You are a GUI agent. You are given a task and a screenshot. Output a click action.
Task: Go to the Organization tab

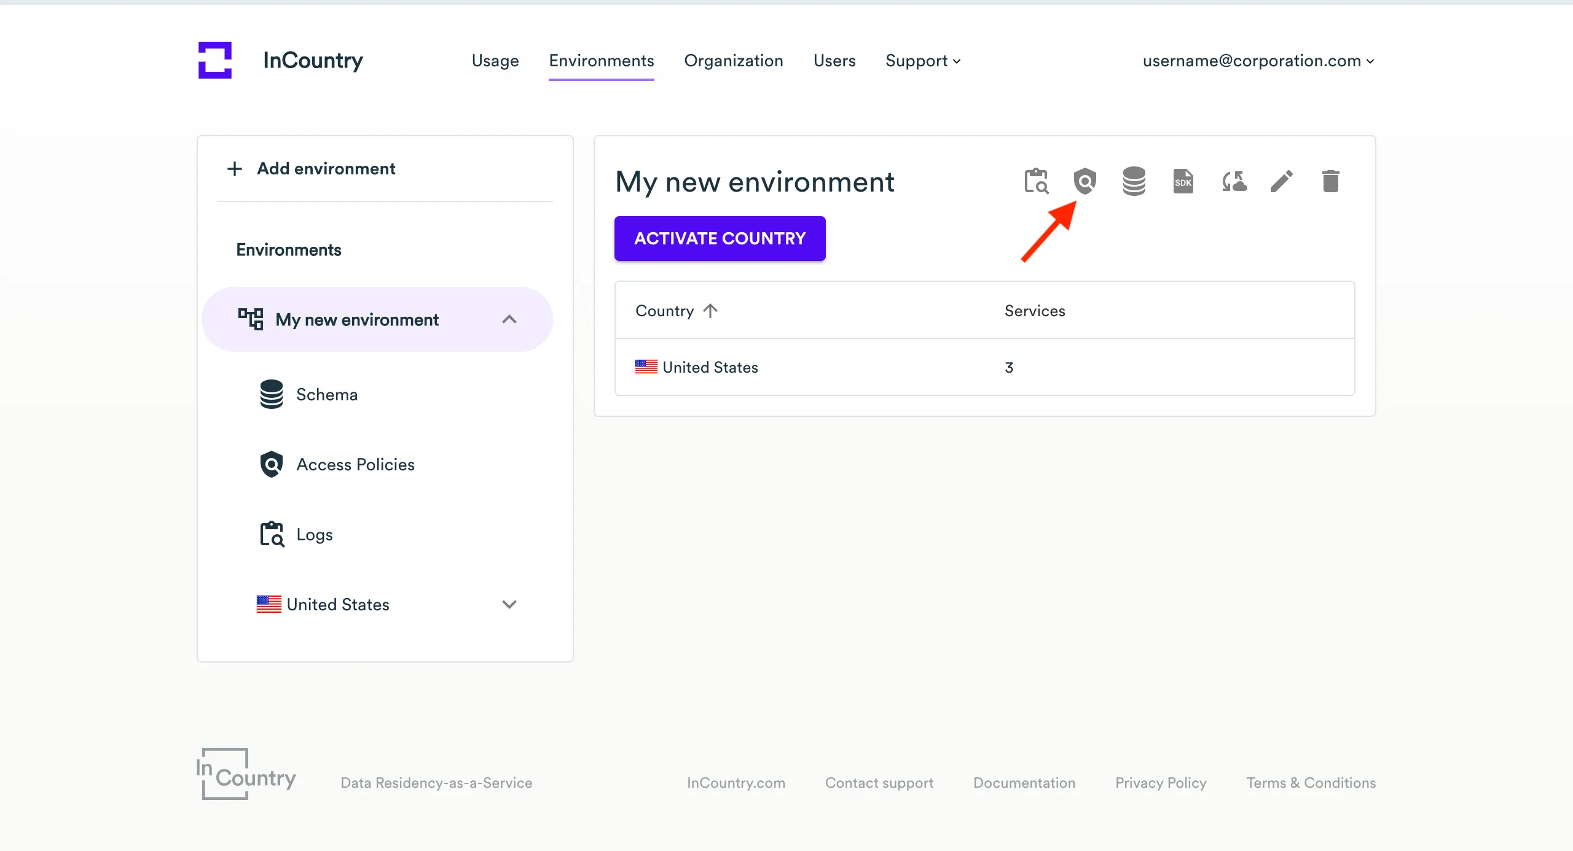coord(734,61)
